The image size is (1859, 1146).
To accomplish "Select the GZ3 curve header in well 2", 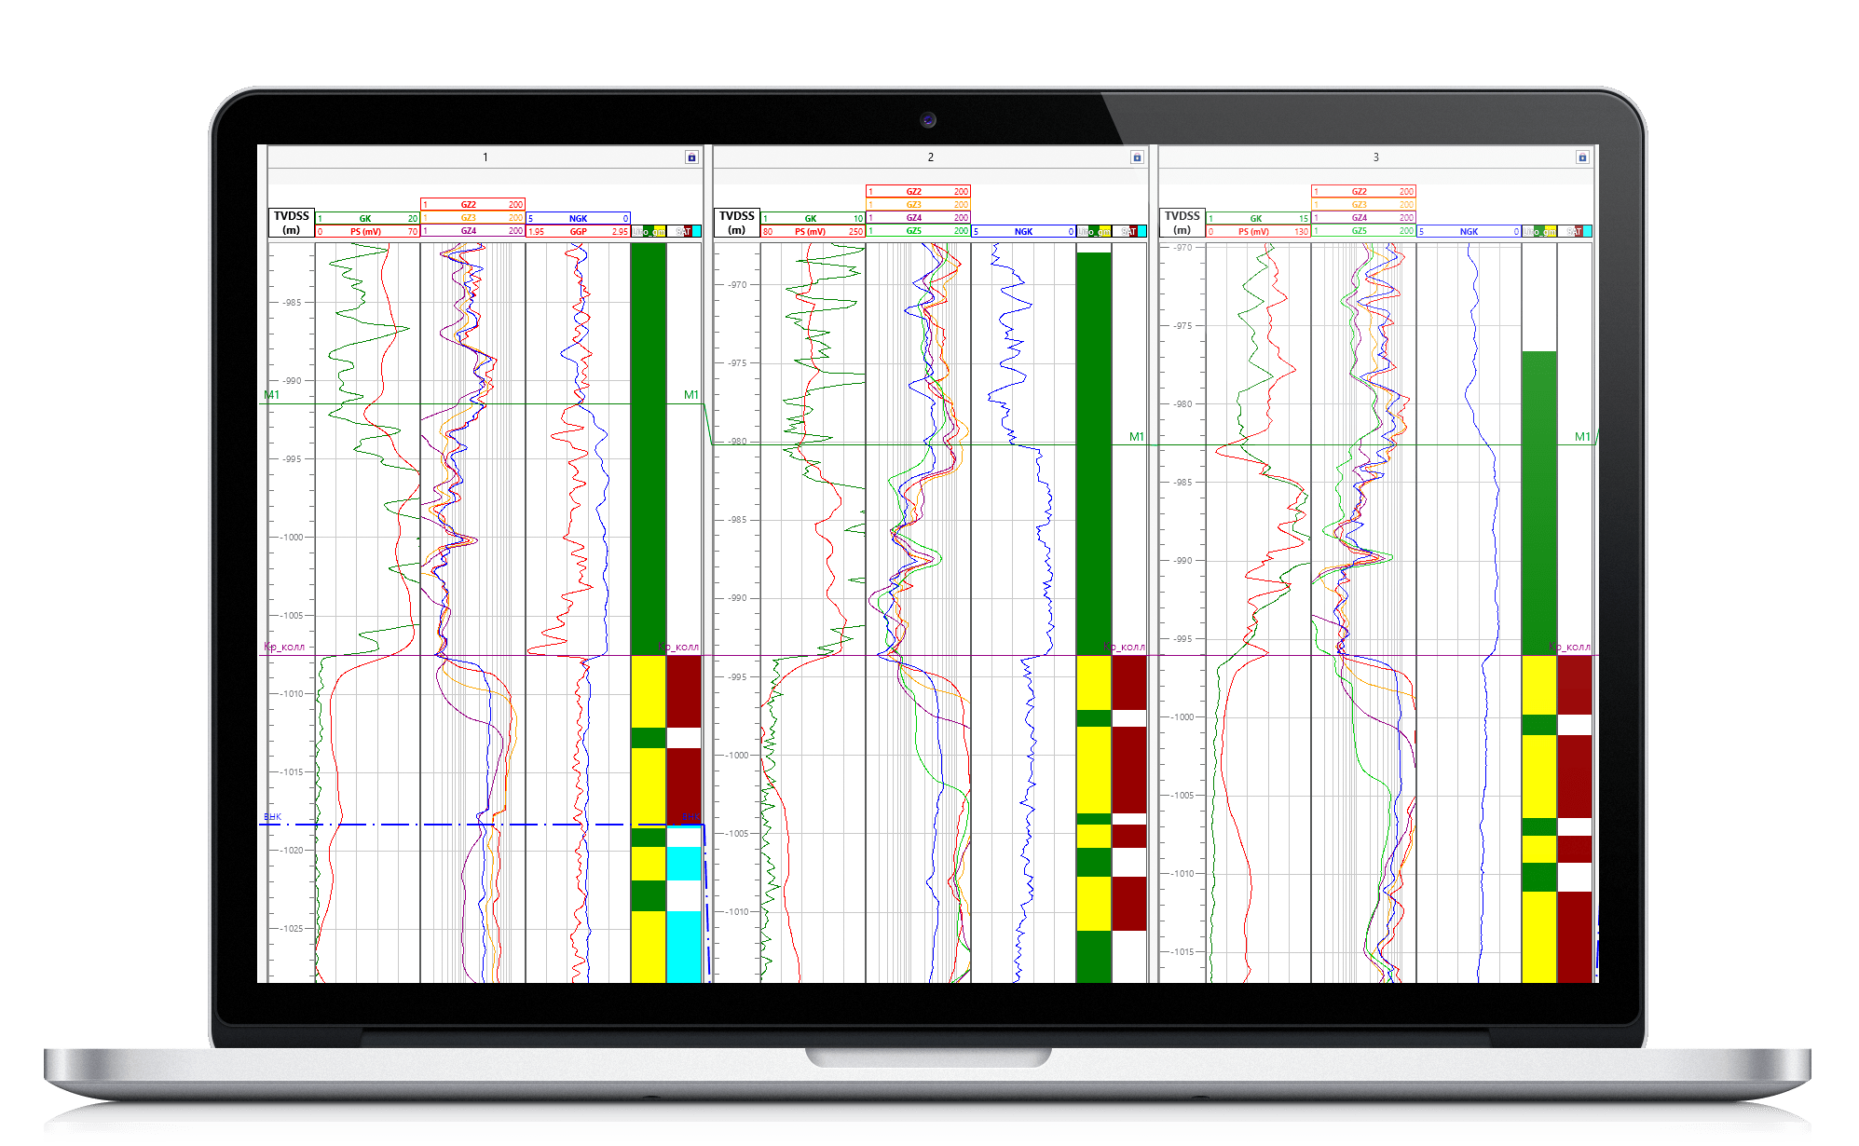I will coord(918,205).
